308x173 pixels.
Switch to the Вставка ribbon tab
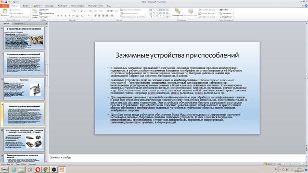(x=26, y=6)
